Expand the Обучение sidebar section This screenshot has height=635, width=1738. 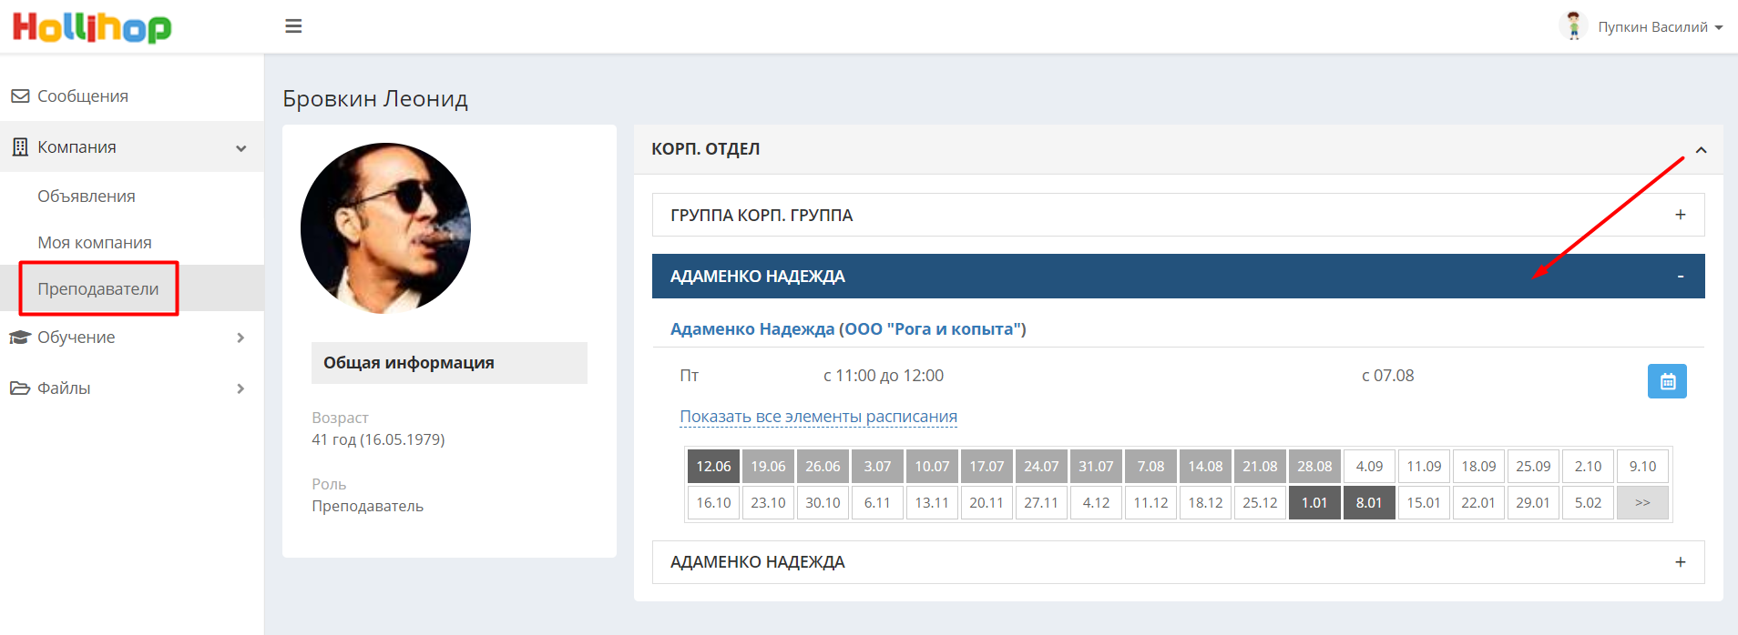(132, 338)
